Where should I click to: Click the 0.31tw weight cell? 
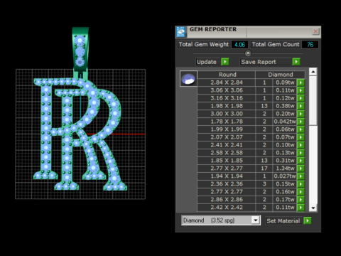(285, 161)
